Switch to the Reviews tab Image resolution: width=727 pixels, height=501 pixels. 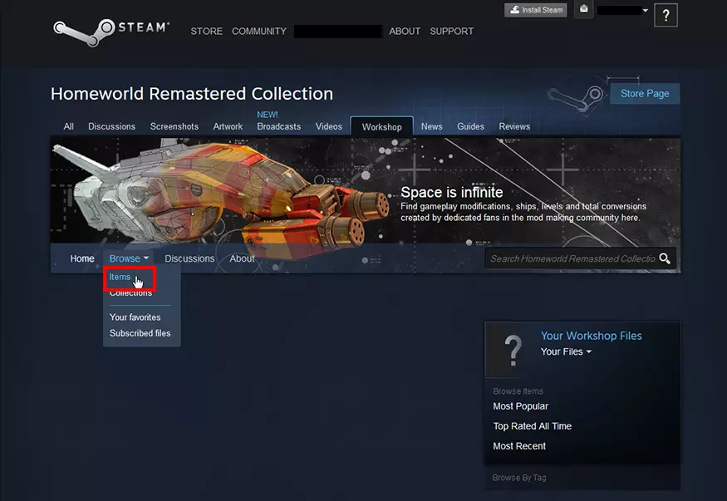point(514,126)
